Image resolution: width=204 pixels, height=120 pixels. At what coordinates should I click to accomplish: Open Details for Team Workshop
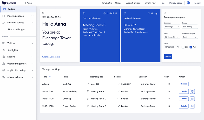[x=184, y=91]
